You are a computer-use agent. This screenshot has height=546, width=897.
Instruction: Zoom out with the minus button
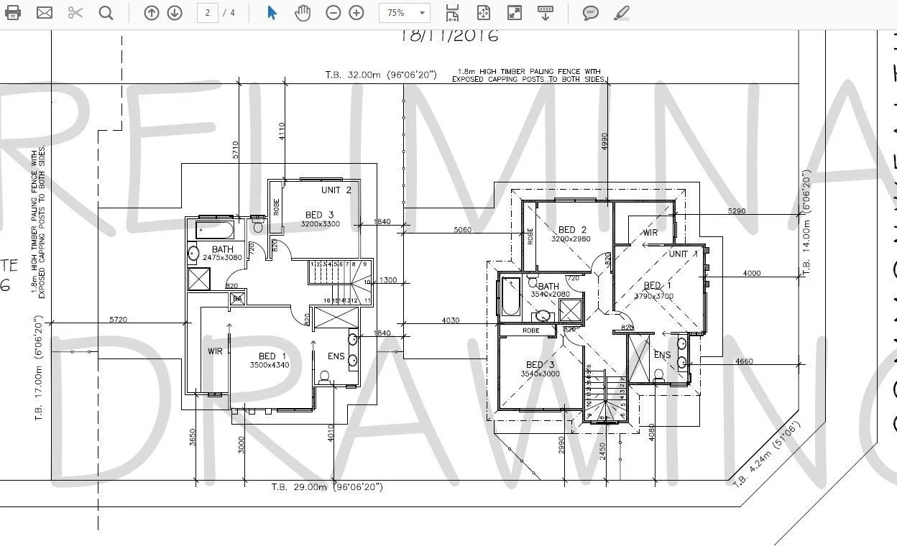[x=333, y=13]
